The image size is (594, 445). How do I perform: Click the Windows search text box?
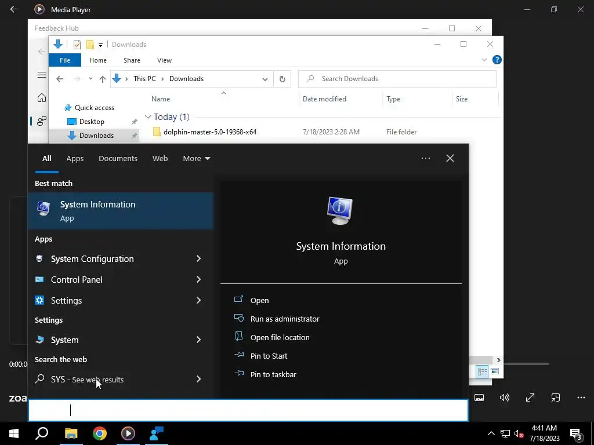coord(248,410)
